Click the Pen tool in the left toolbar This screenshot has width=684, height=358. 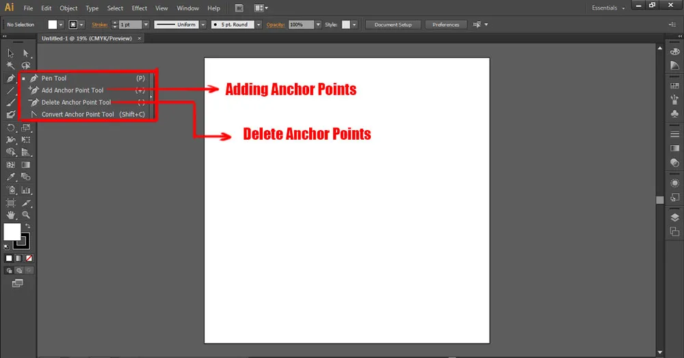[10, 79]
